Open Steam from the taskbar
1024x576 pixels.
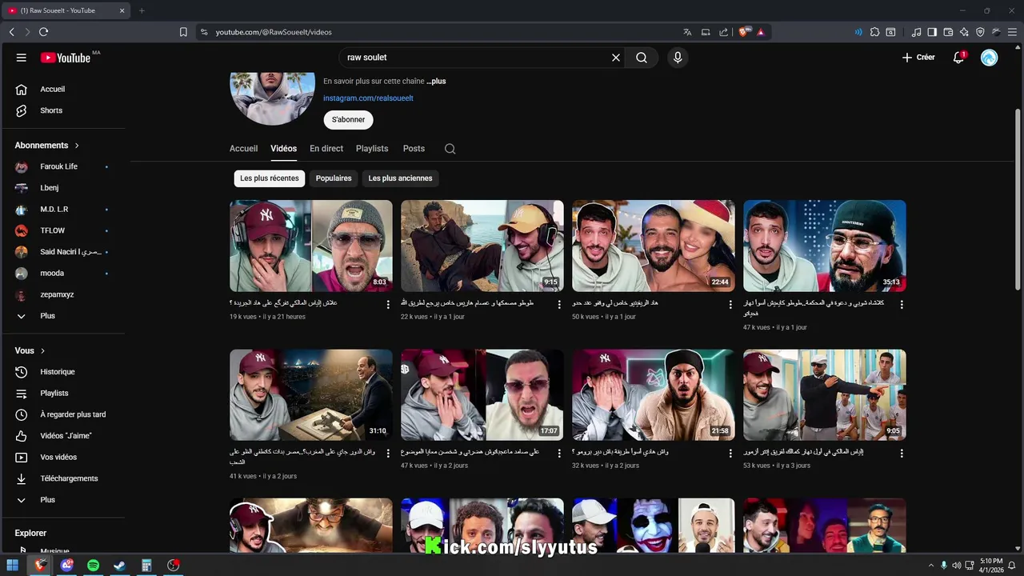click(x=119, y=566)
